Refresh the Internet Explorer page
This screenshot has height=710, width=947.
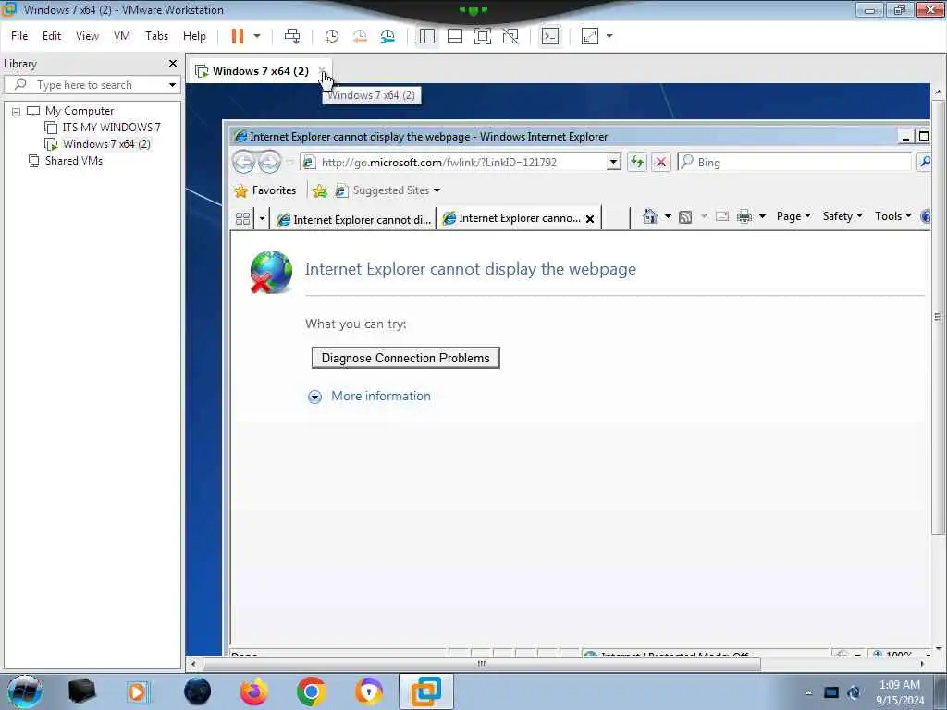(x=636, y=162)
